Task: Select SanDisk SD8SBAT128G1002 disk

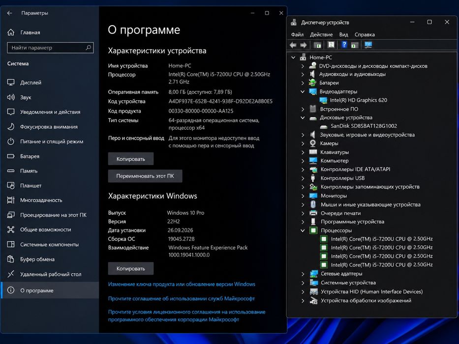Action: tap(364, 126)
